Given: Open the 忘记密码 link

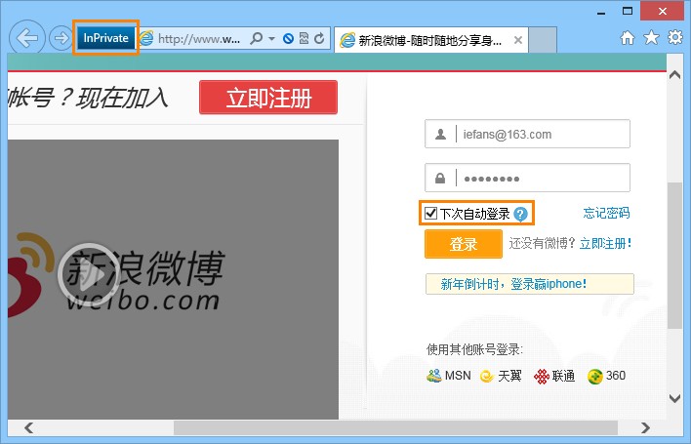Looking at the screenshot, I should tap(606, 213).
